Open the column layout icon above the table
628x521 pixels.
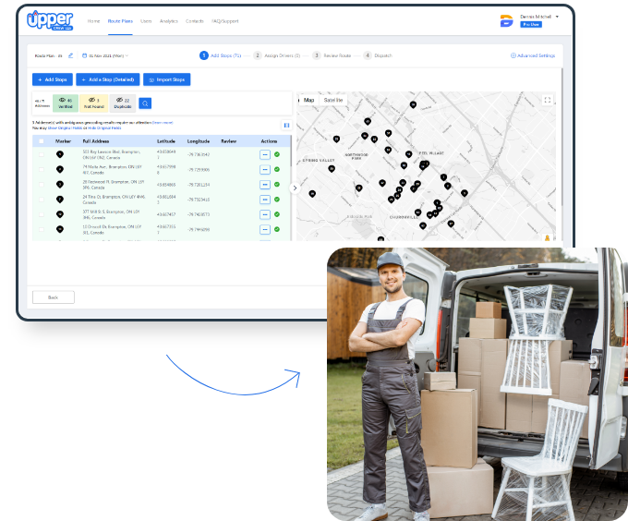tap(286, 125)
